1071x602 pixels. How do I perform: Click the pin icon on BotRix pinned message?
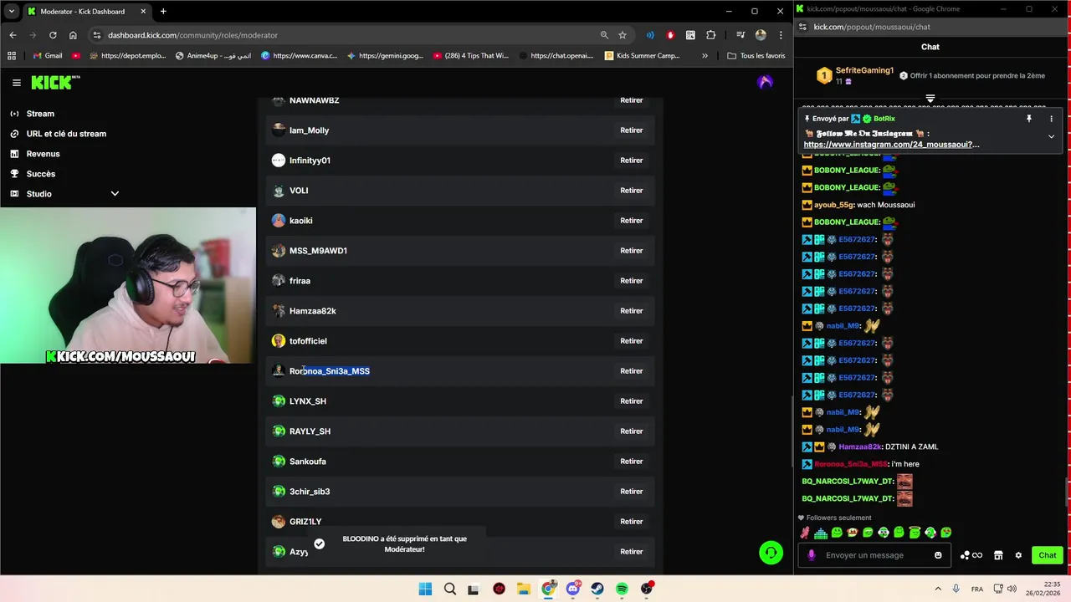(x=1029, y=119)
